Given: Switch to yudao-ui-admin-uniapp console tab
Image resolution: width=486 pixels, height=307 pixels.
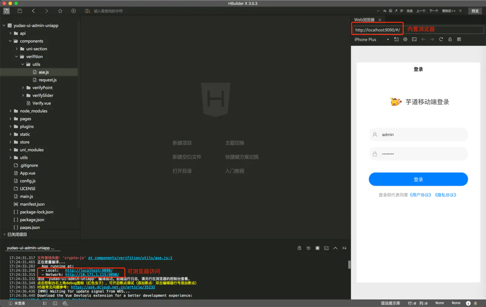Looking at the screenshot, I should 30,248.
